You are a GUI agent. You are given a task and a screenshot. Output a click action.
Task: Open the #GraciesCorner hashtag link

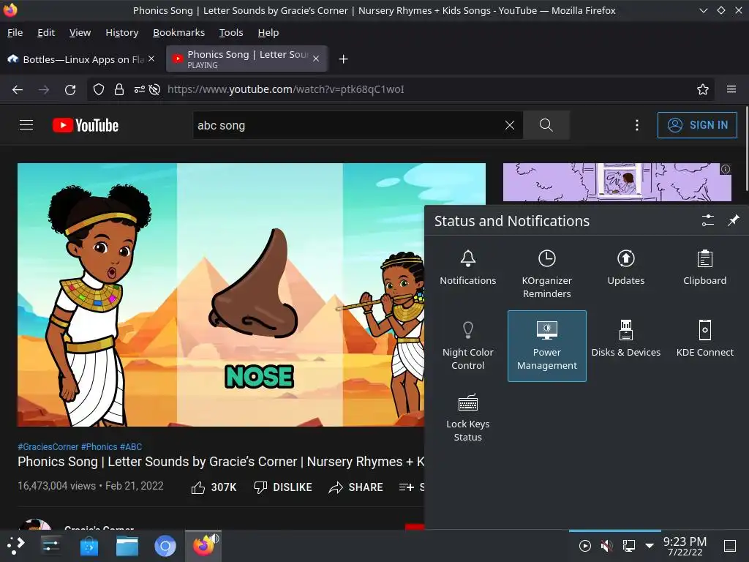[x=48, y=447]
